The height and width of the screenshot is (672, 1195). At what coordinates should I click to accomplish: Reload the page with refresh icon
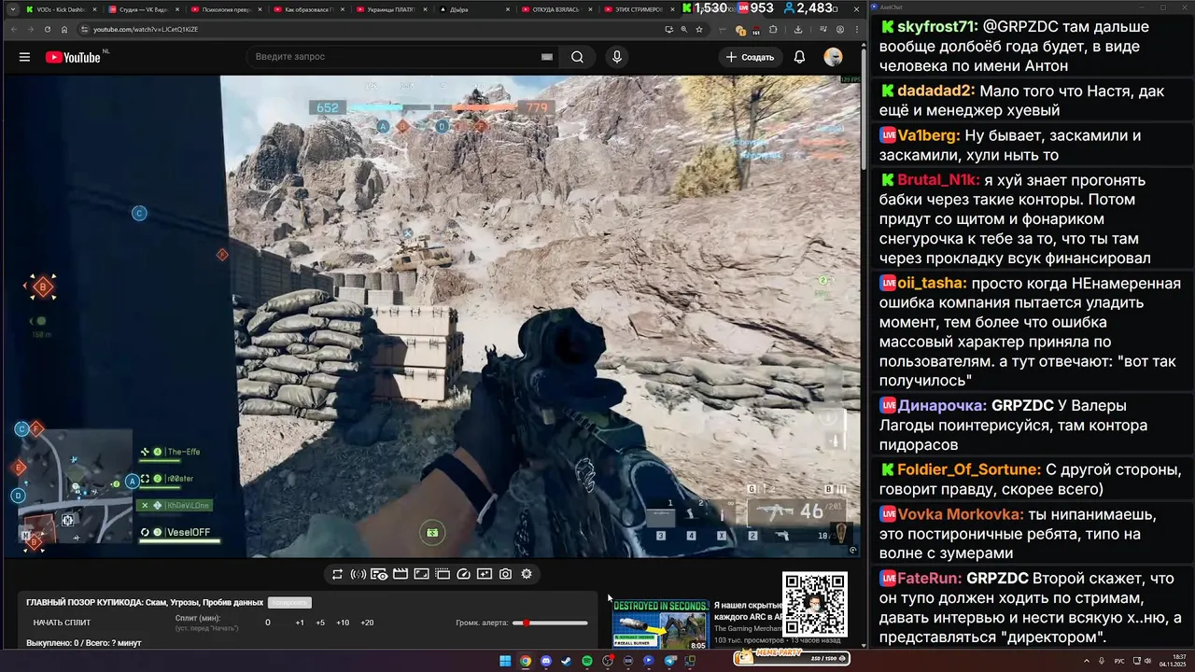48,29
